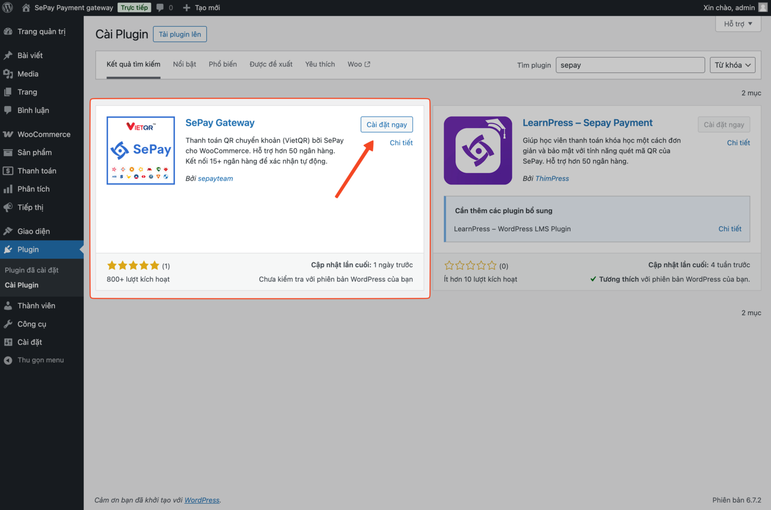Install SePay Gateway with Cài đặt ngay
The image size is (771, 510).
[387, 124]
